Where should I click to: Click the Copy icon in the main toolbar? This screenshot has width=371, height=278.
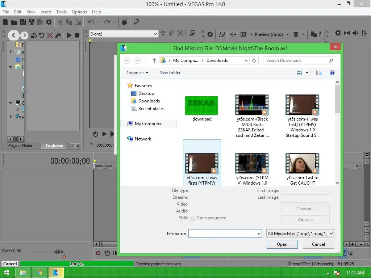69,22
